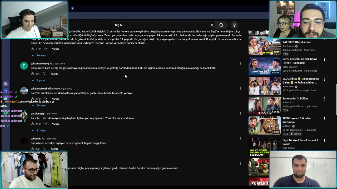
Task: Dislike the @Seloş-g2p comment
Action: [45, 124]
